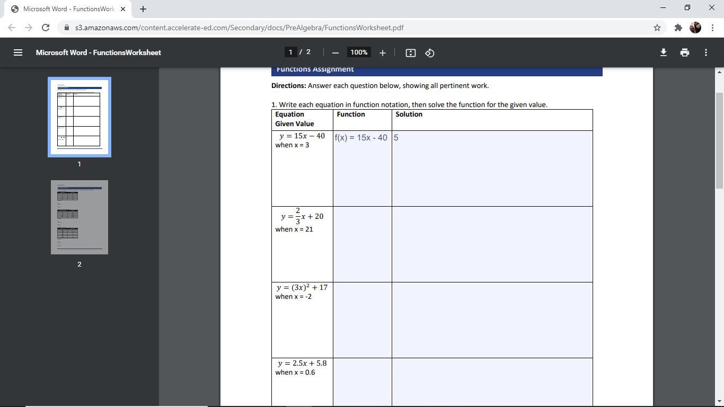Go back to the previous page
This screenshot has width=724, height=407.
coord(12,28)
